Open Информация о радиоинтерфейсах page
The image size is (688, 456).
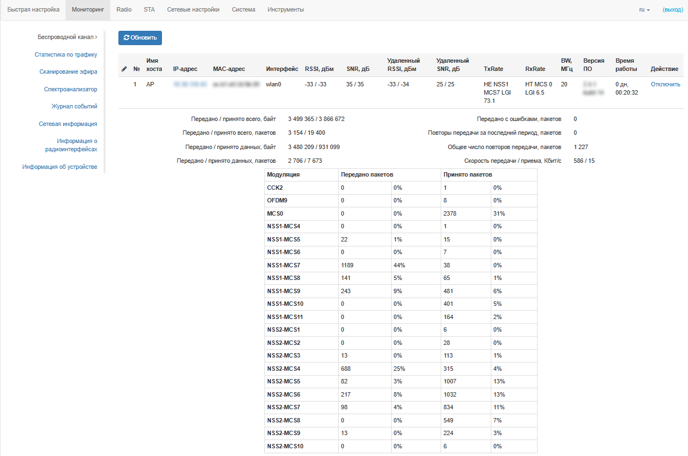[x=71, y=145]
